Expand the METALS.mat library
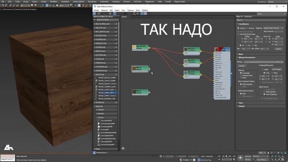The width and height of the screenshot is (288, 162). click(x=106, y=51)
